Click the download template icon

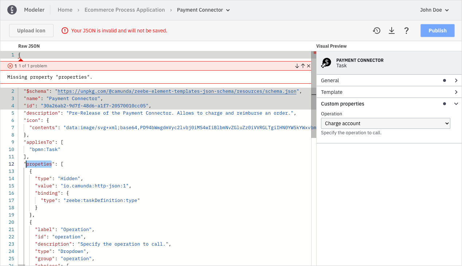[x=392, y=31]
